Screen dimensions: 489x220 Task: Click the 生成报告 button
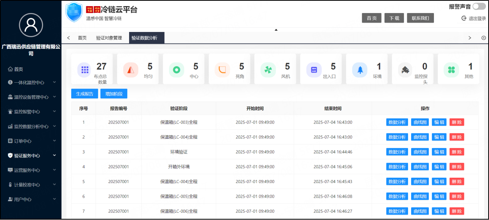click(84, 93)
